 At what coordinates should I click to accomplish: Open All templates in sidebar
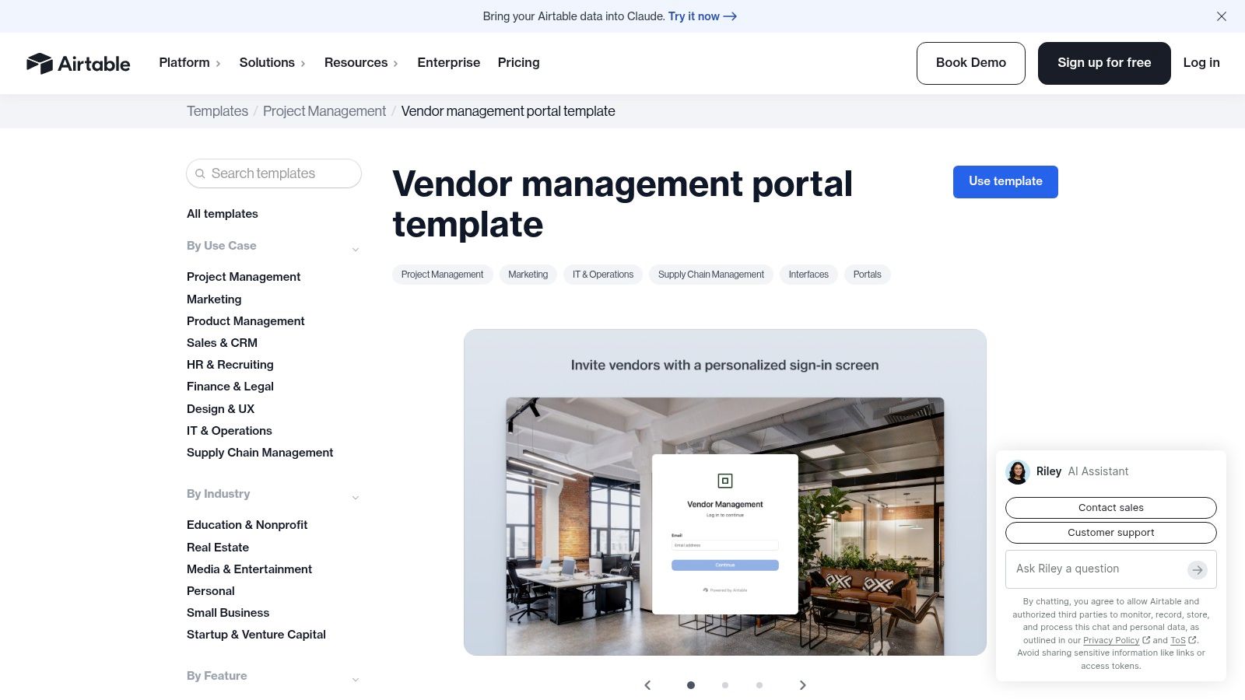223,214
